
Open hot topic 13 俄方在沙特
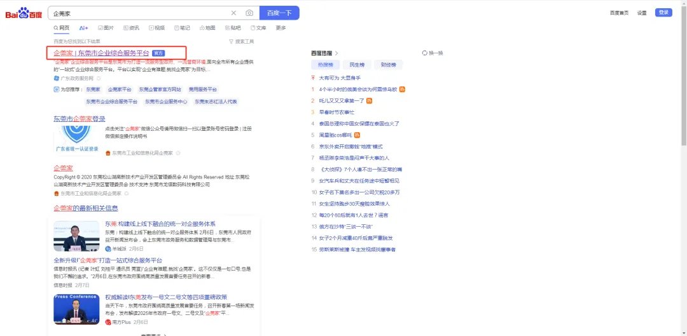pos(345,226)
